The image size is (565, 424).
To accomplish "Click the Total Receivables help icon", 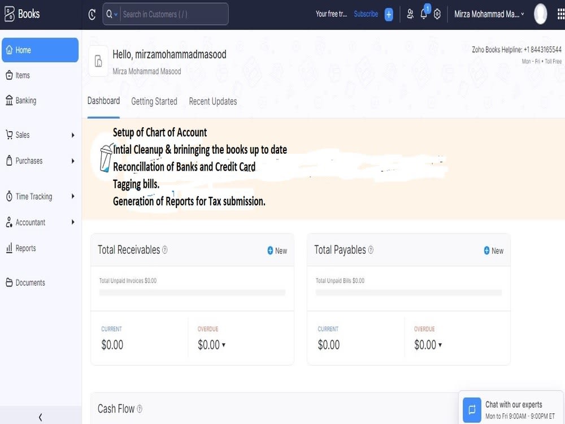I will point(164,249).
